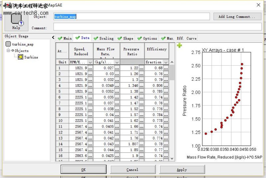
Task: Open the Help icon button
Action: (x=16, y=22)
